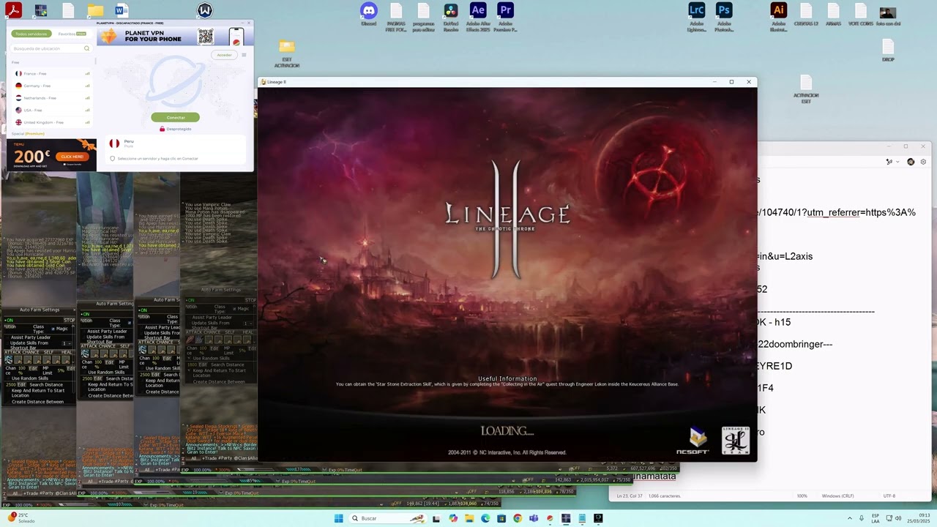937x527 pixels.
Task: Open the VOTE COINS desktop file
Action: coord(860,15)
